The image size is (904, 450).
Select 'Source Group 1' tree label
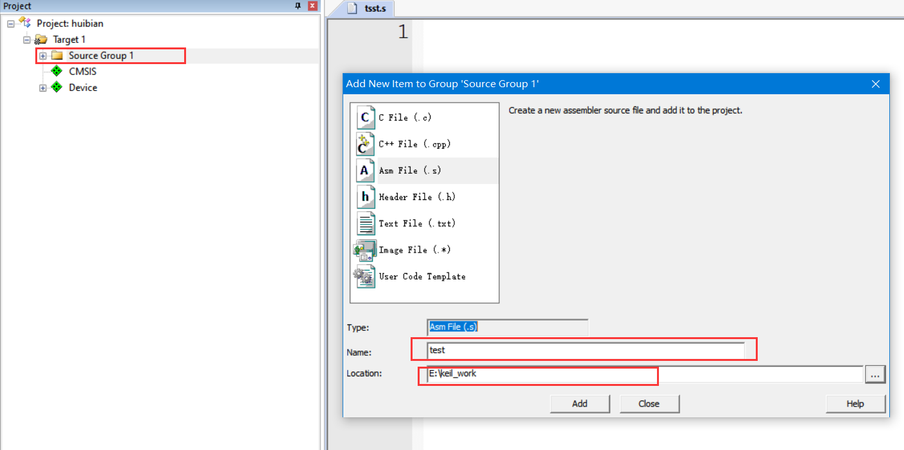pos(101,56)
